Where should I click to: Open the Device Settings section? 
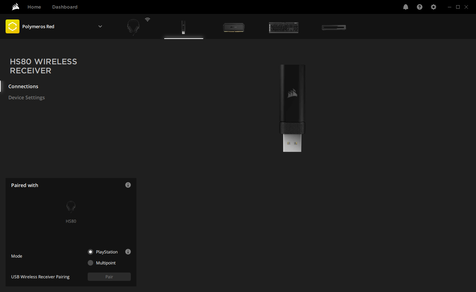pyautogui.click(x=26, y=98)
